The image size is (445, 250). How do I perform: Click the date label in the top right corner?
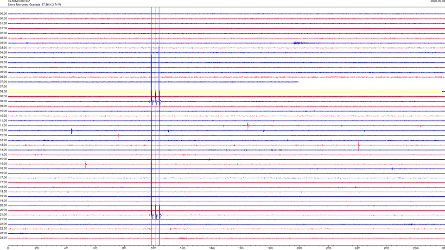pyautogui.click(x=438, y=1)
